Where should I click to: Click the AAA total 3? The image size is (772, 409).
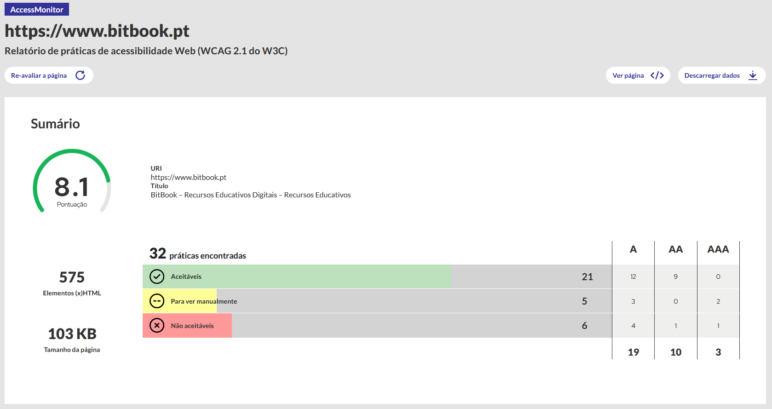click(718, 352)
